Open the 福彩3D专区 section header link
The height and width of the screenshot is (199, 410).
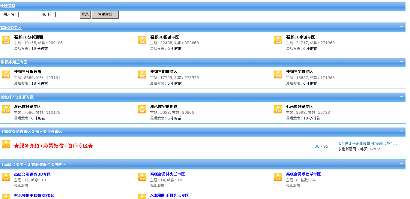pyautogui.click(x=11, y=28)
